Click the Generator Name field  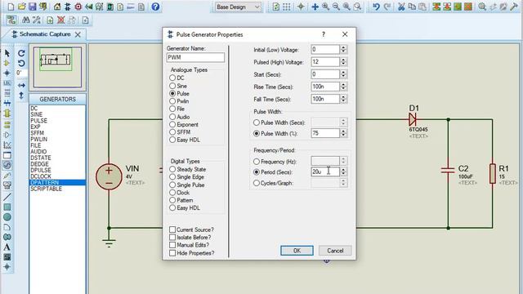pos(195,57)
